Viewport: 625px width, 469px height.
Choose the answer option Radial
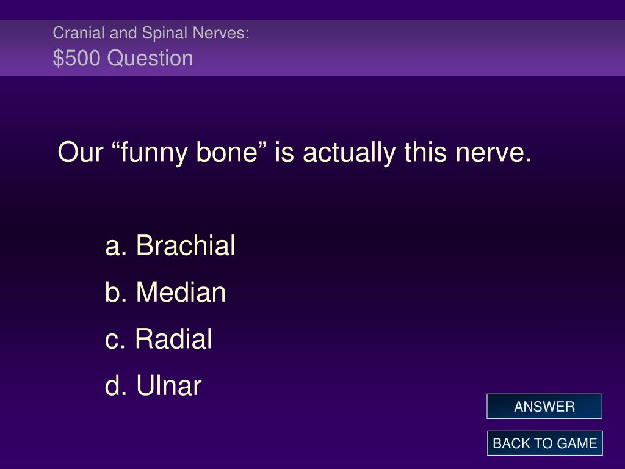tap(173, 339)
